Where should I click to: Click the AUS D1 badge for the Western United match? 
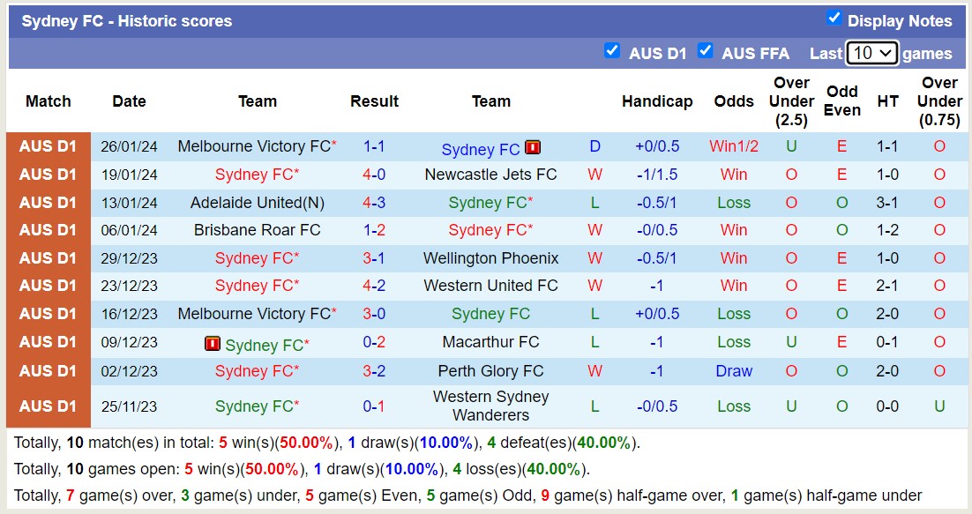pos(48,286)
